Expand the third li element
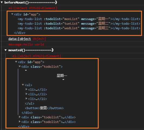This screenshot has height=130, width=144. tap(27, 99)
